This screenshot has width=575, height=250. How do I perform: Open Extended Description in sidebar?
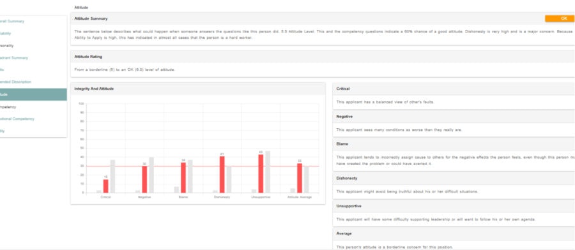tap(15, 82)
